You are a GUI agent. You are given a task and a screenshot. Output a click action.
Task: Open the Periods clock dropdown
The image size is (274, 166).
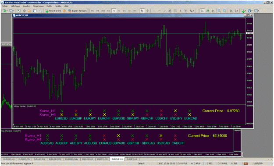250,11
